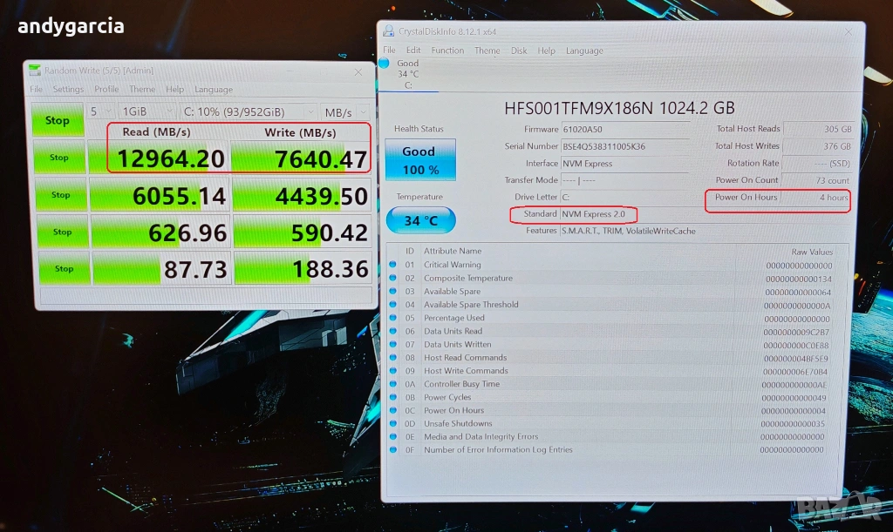This screenshot has height=532, width=893.
Task: Click Stop button beside 12964.20 result
Action: (x=59, y=158)
